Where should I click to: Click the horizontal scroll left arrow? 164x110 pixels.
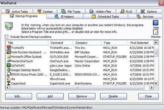coord(8,88)
